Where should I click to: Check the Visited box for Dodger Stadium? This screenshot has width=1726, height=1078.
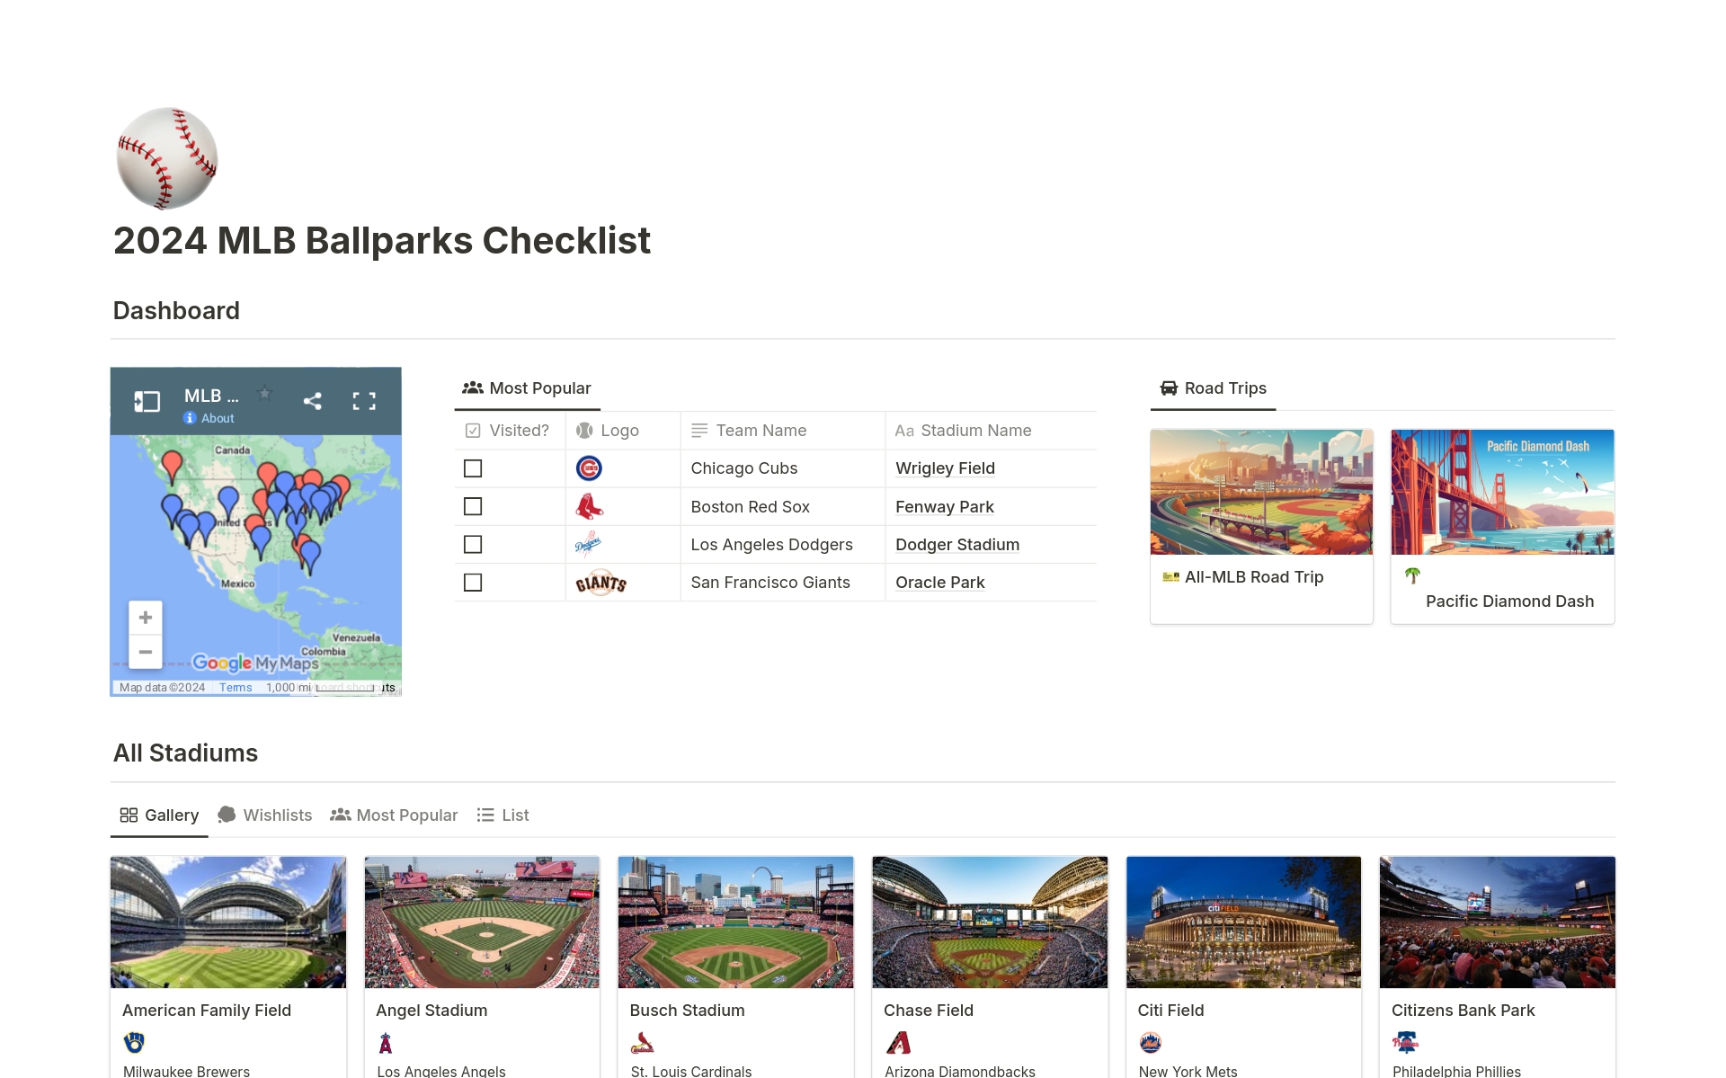(473, 544)
